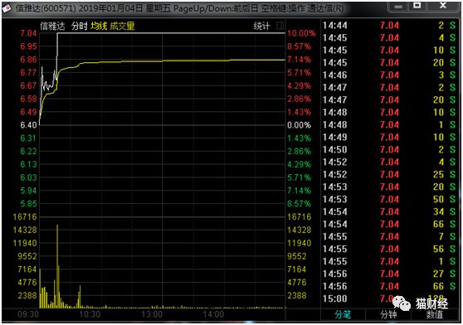Close the stock chart window
Viewport: 463px width, 325px height.
click(x=442, y=5)
